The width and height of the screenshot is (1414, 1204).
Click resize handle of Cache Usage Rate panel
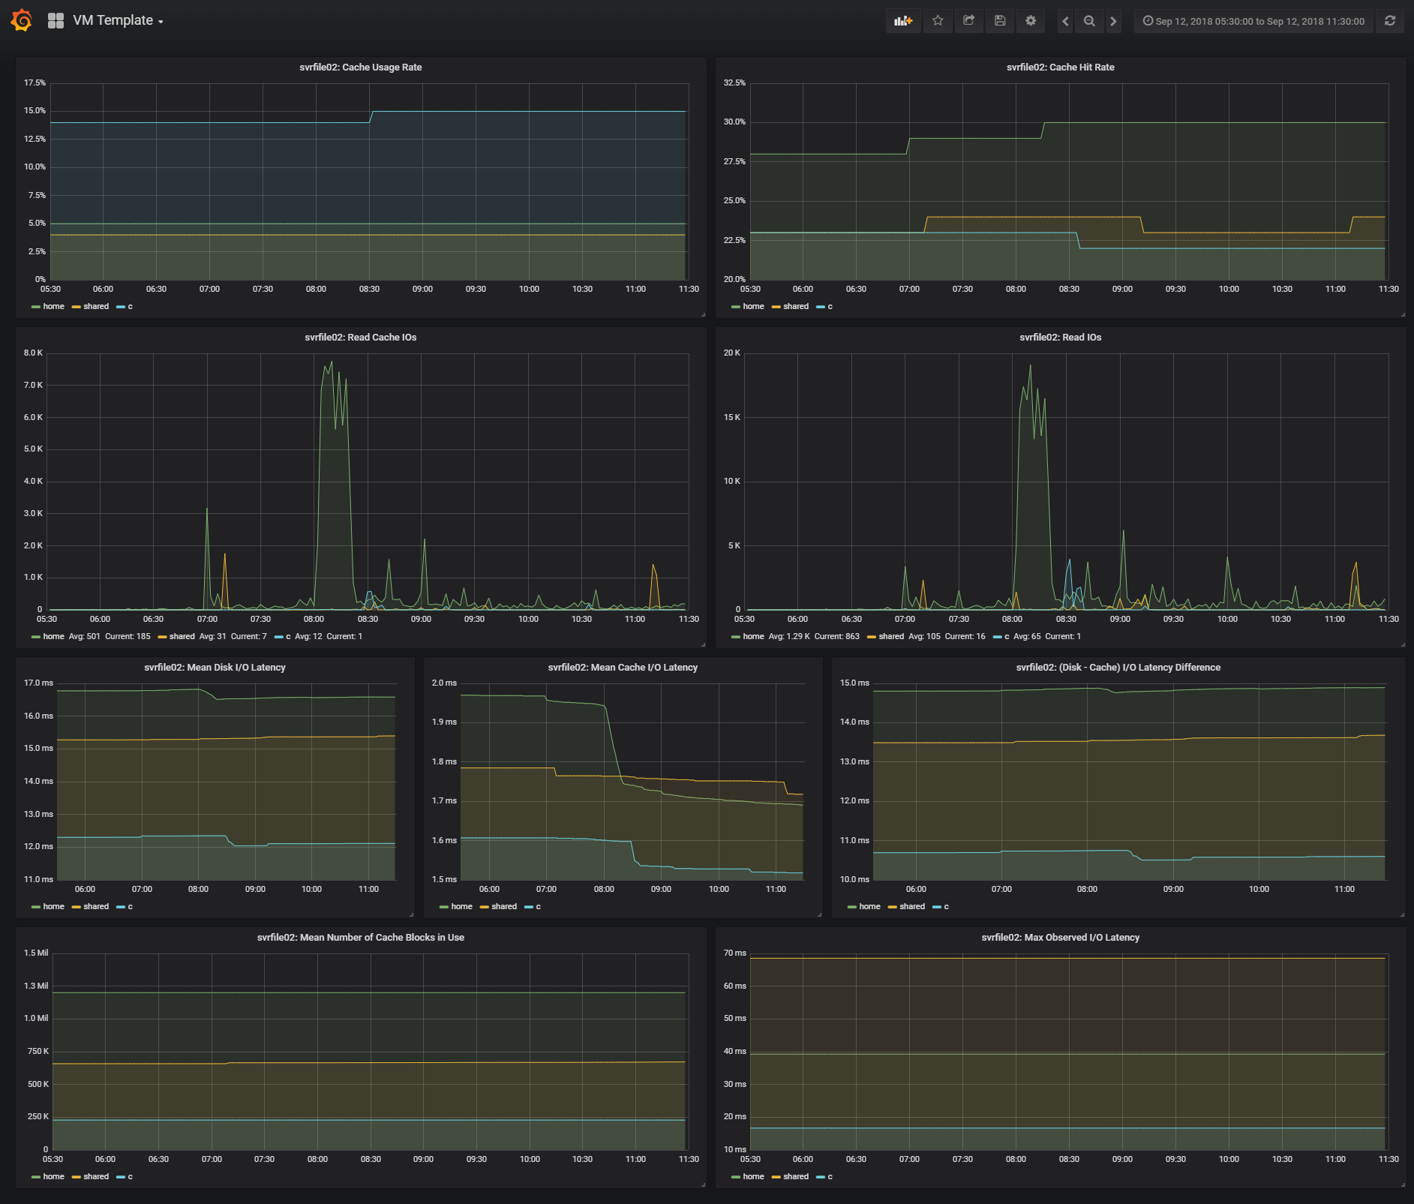tap(703, 315)
